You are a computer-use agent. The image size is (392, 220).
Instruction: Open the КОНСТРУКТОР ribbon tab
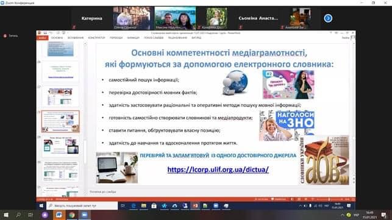point(96,38)
